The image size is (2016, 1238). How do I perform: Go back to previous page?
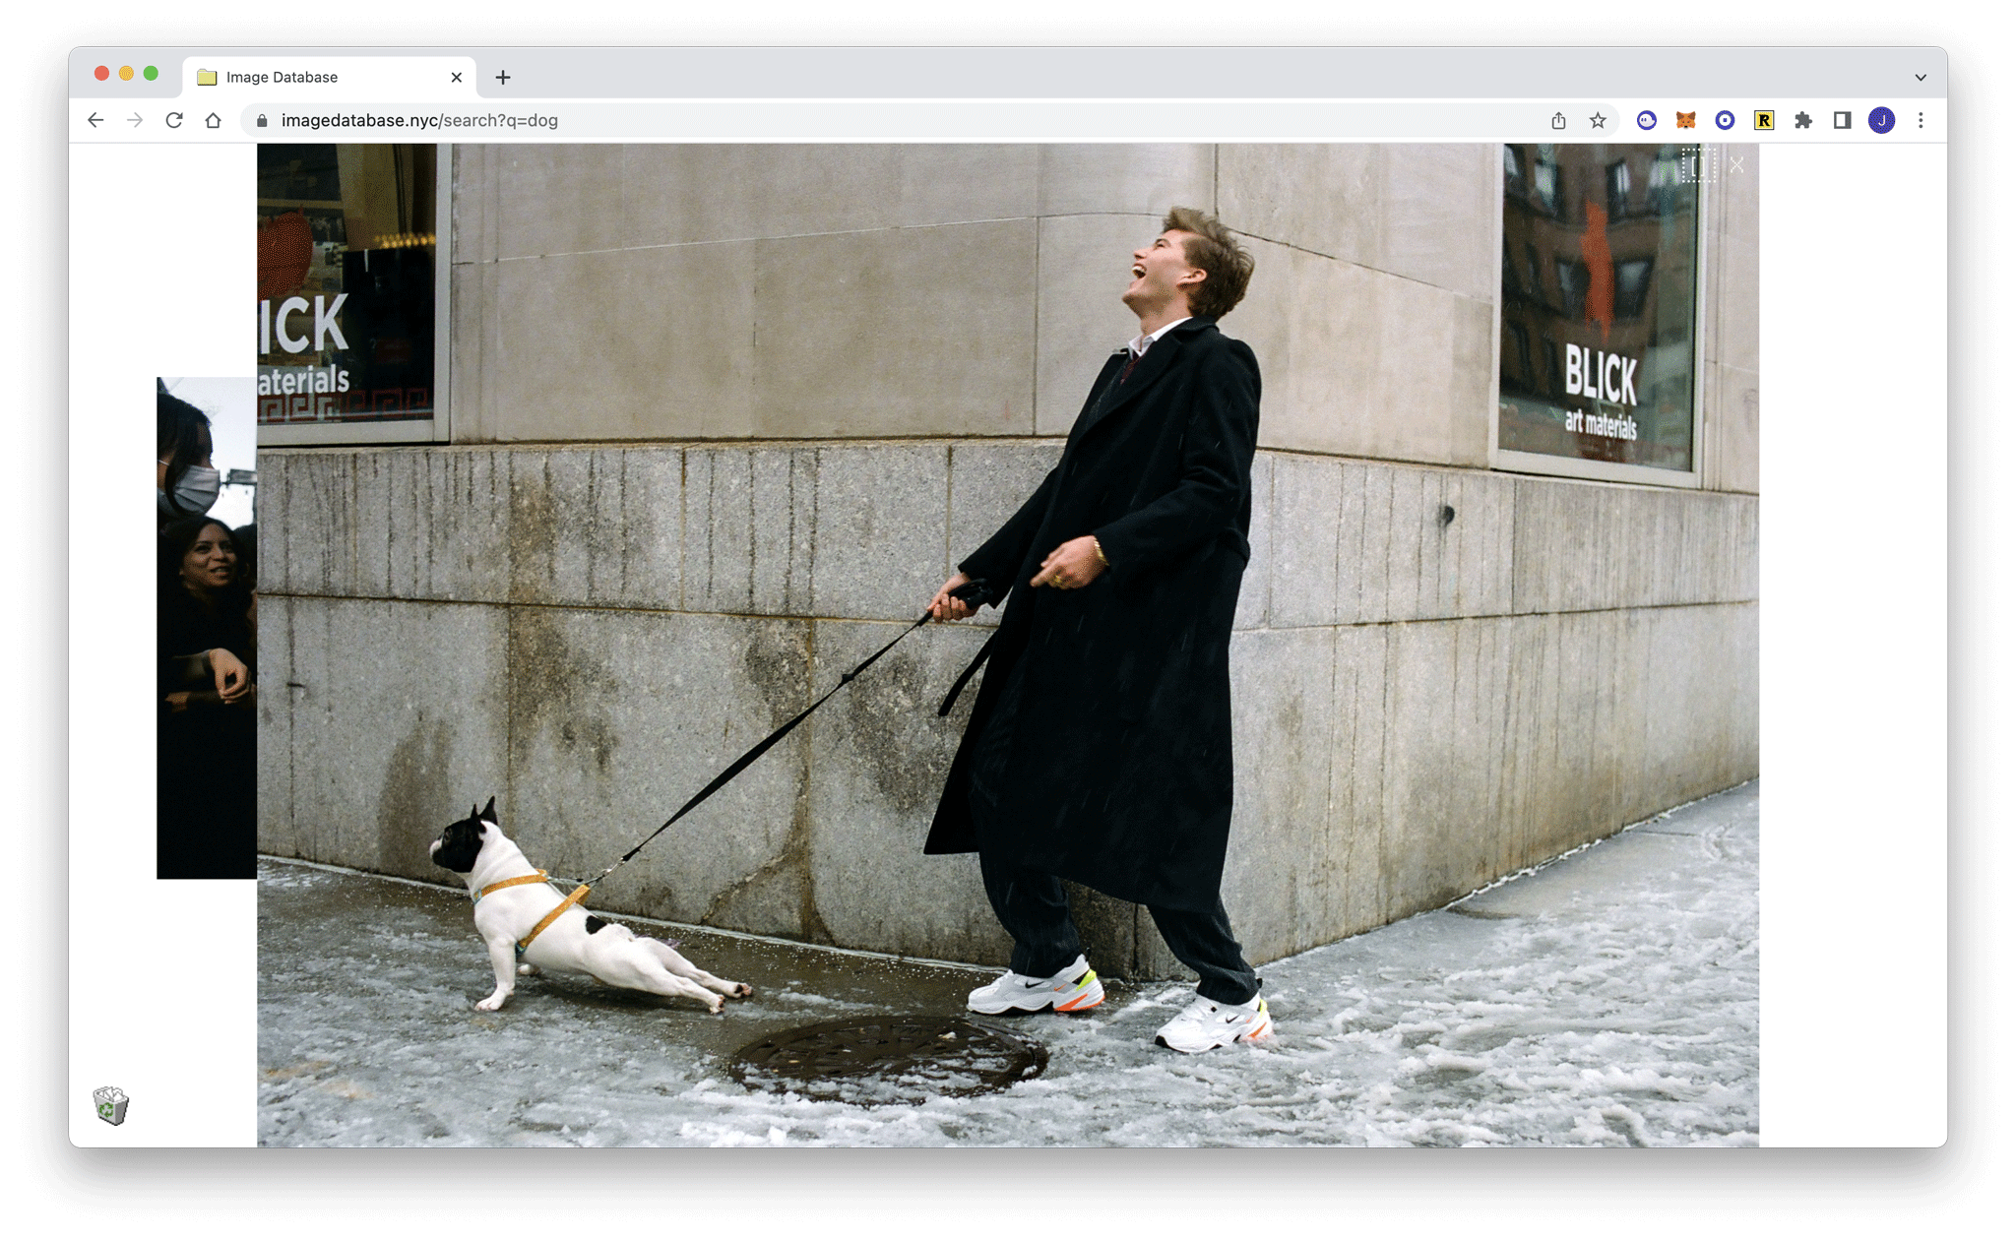tap(95, 120)
